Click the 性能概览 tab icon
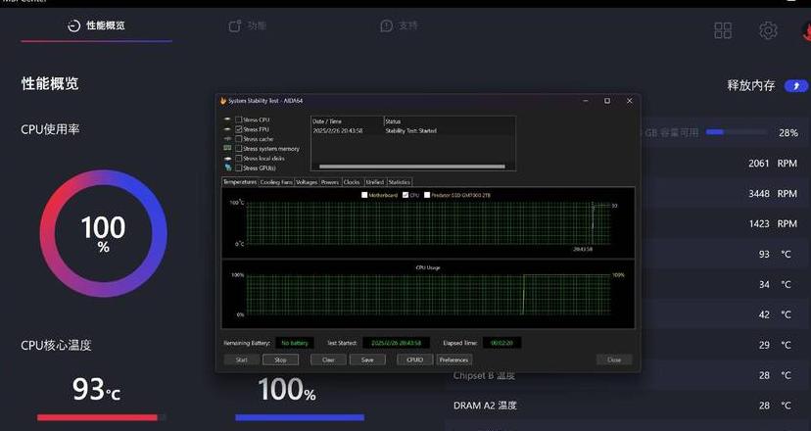 click(74, 25)
